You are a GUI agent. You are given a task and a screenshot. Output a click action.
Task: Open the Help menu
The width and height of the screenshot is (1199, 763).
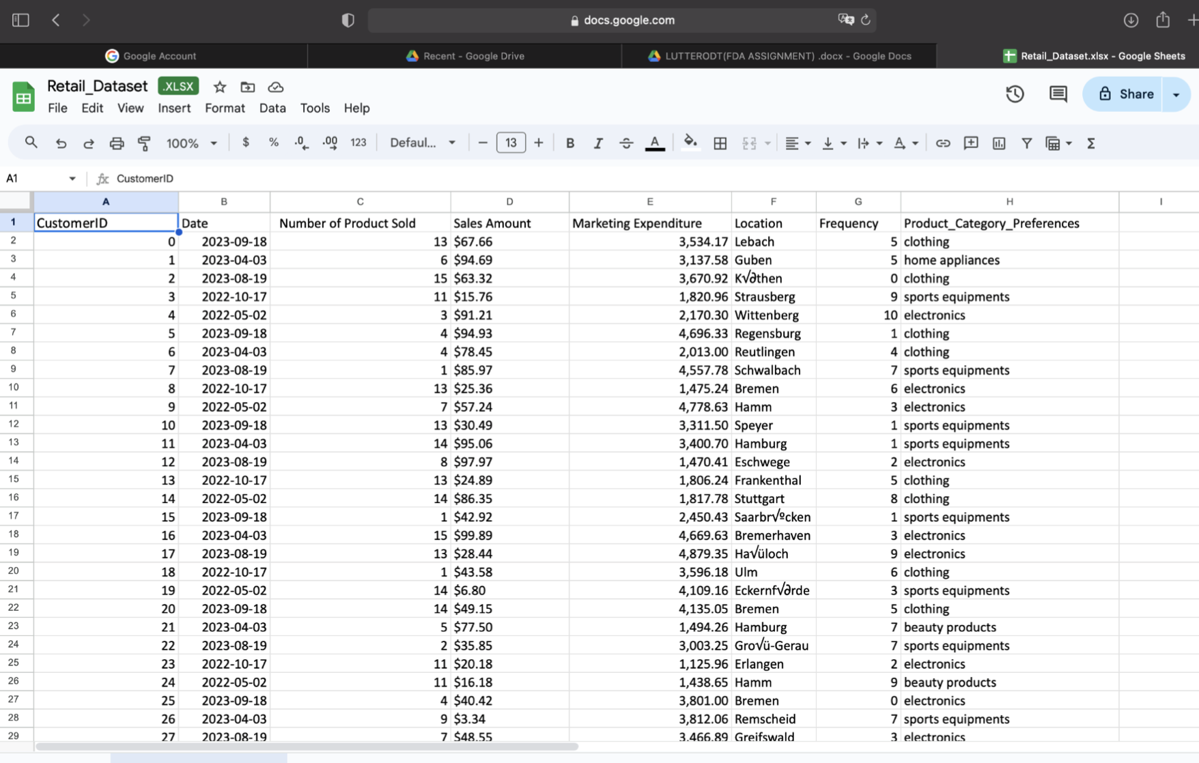pos(356,108)
